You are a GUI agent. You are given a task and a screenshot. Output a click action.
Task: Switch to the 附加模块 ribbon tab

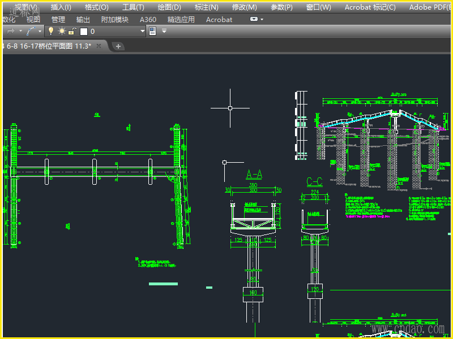(115, 19)
